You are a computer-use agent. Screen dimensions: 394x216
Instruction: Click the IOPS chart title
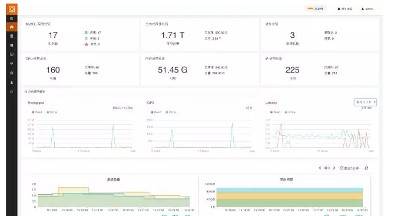pos(150,103)
